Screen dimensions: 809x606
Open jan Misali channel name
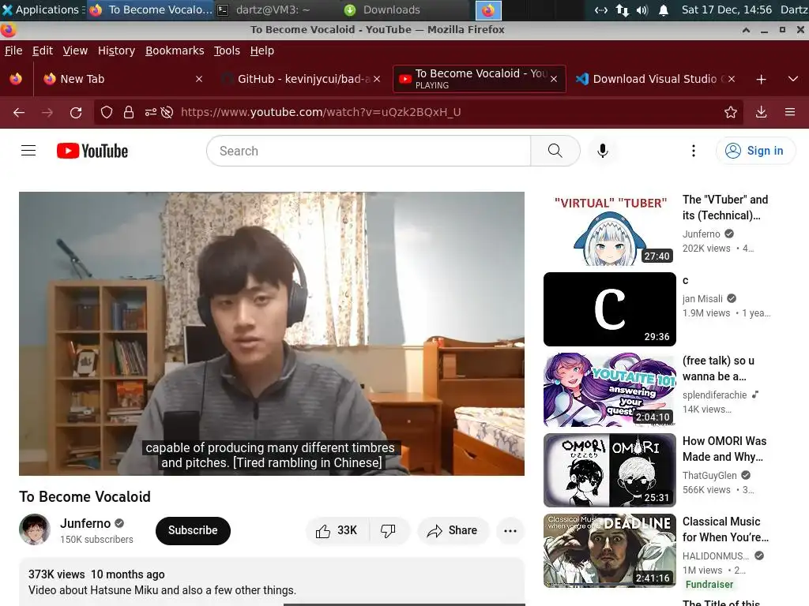[x=702, y=299]
